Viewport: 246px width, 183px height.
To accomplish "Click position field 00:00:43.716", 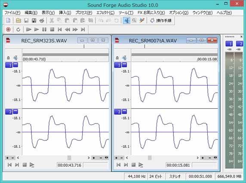I will click(70, 165).
